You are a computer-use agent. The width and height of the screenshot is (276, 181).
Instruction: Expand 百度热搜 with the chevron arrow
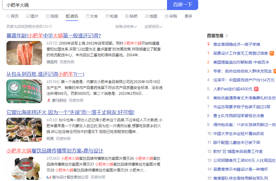point(227,36)
